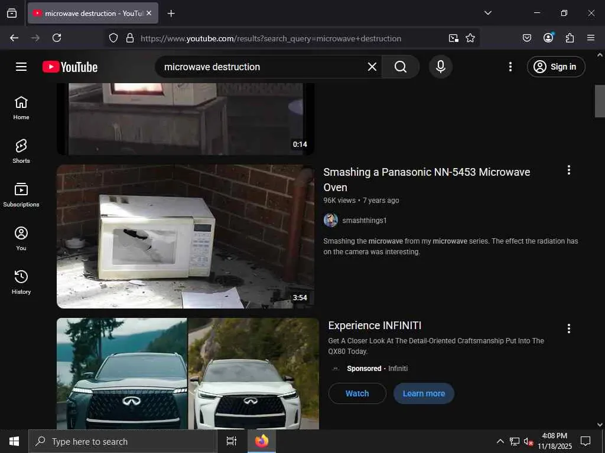Open the Pocket save icon

pyautogui.click(x=526, y=38)
